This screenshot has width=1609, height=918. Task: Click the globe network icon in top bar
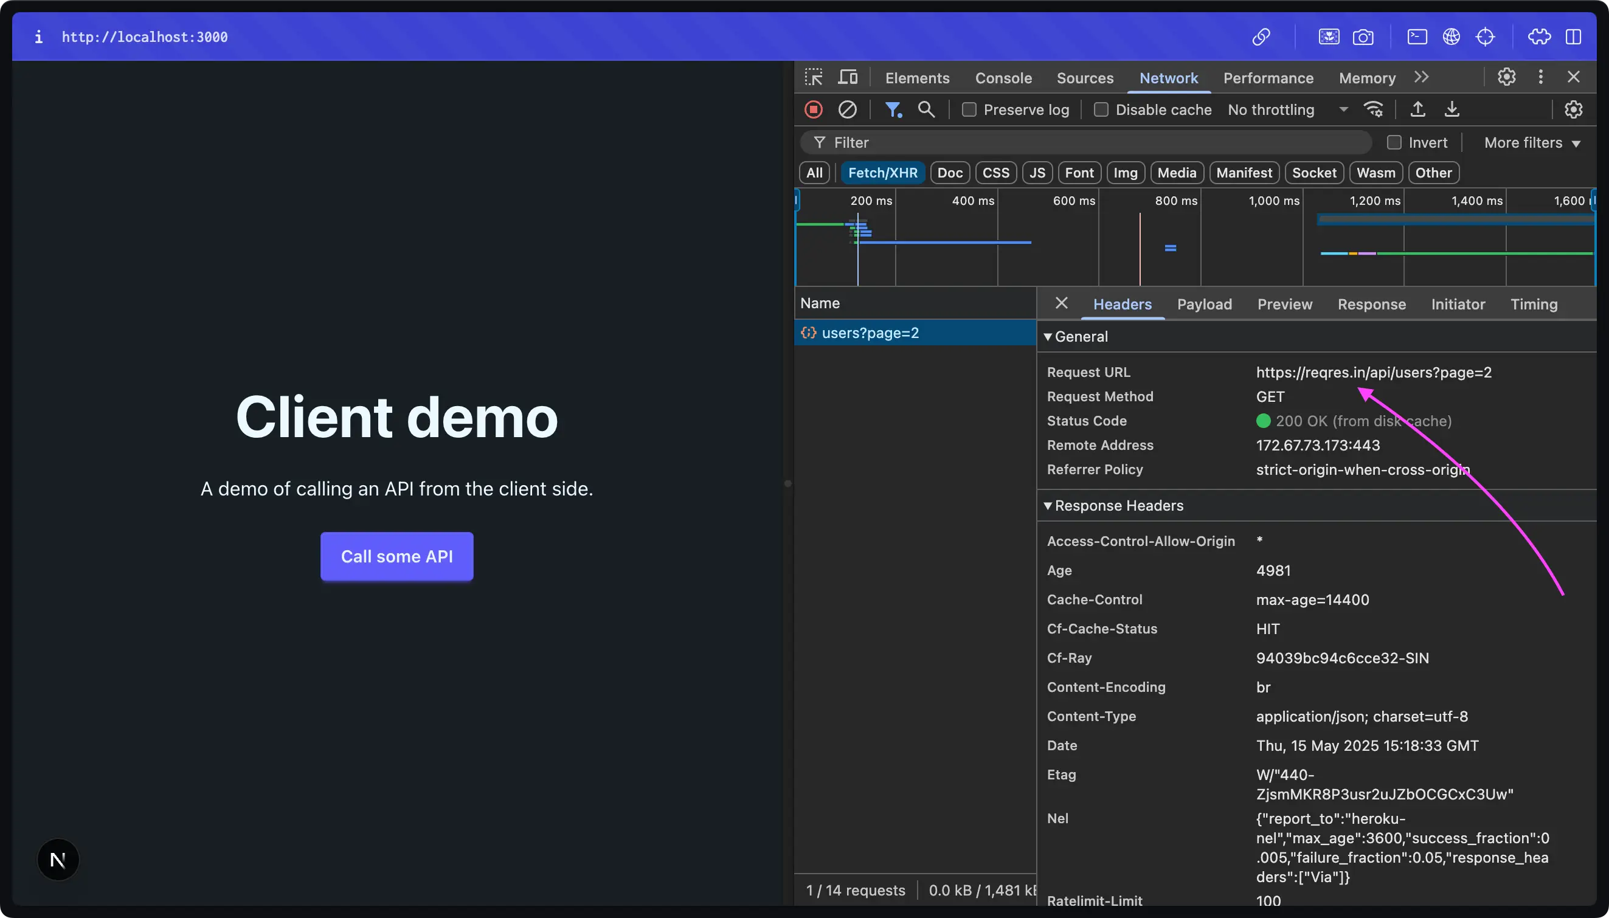coord(1452,37)
